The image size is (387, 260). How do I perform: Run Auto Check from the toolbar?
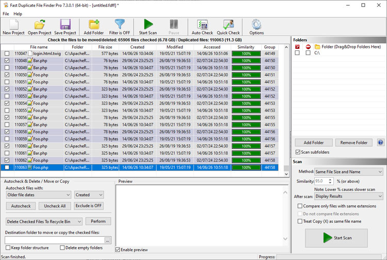pos(202,27)
